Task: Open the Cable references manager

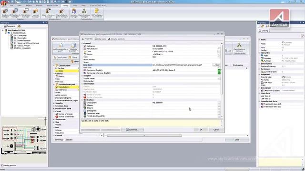Action: point(49,13)
